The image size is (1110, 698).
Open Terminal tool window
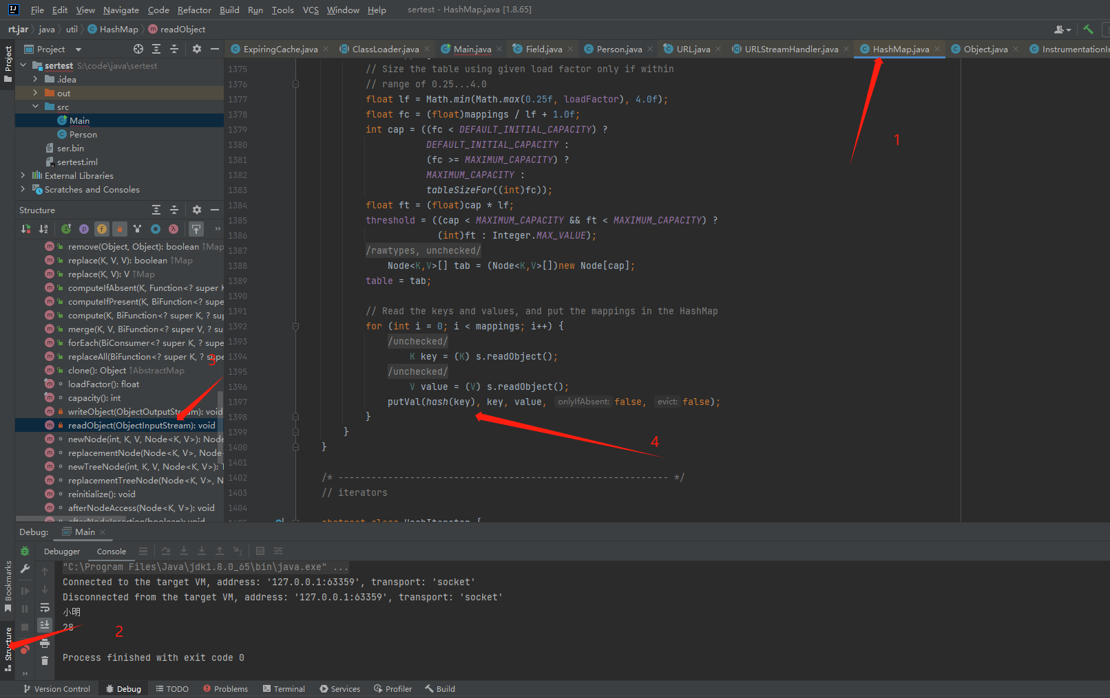pyautogui.click(x=284, y=688)
